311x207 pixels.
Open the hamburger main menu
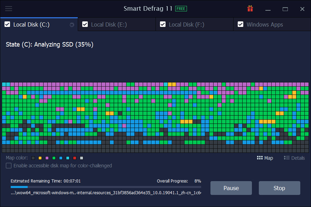click(9, 9)
